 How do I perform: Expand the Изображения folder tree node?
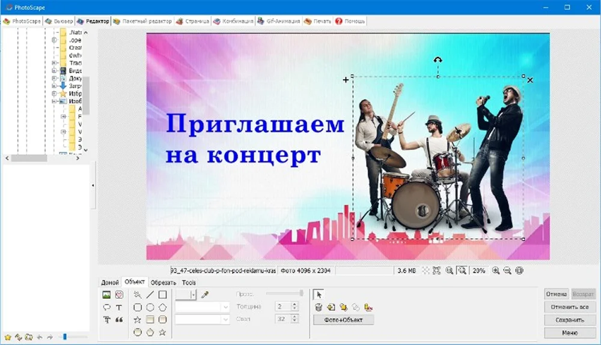tap(54, 101)
